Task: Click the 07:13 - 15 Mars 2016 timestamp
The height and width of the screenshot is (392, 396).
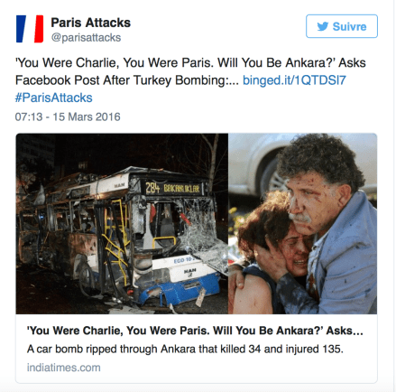Action: pos(68,117)
